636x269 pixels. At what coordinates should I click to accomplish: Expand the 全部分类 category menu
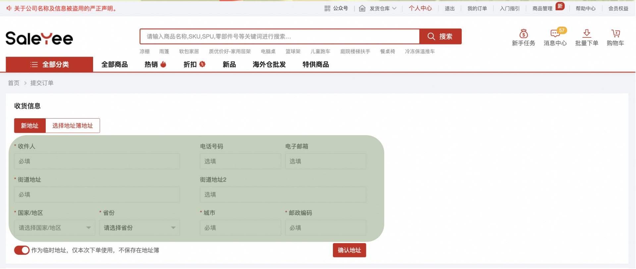pyautogui.click(x=49, y=65)
